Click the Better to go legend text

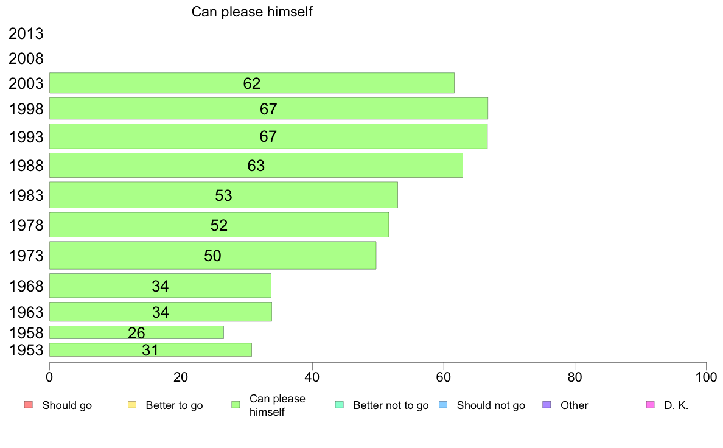pyautogui.click(x=174, y=405)
